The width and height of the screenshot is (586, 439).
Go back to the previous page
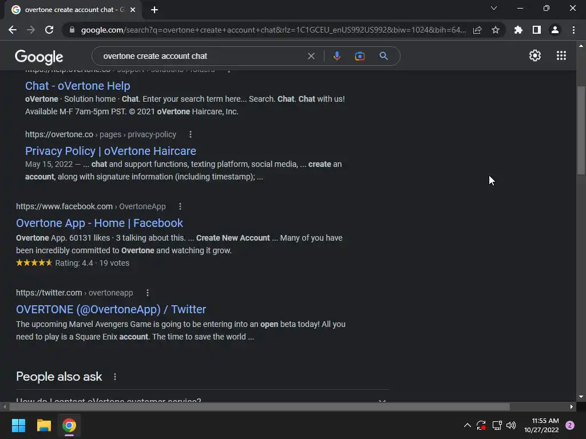coord(13,30)
